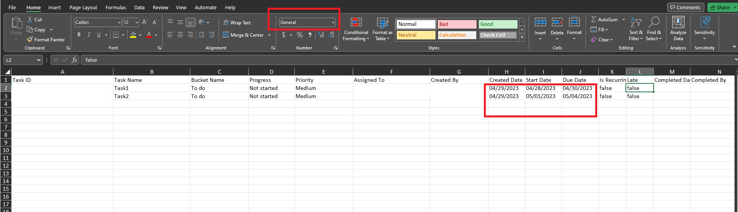The width and height of the screenshot is (738, 212).
Task: Expand the Name Box dropdown
Action: point(39,60)
